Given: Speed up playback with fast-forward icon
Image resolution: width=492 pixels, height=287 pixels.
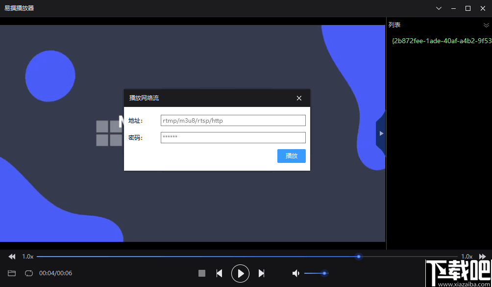Looking at the screenshot, I should [x=482, y=257].
